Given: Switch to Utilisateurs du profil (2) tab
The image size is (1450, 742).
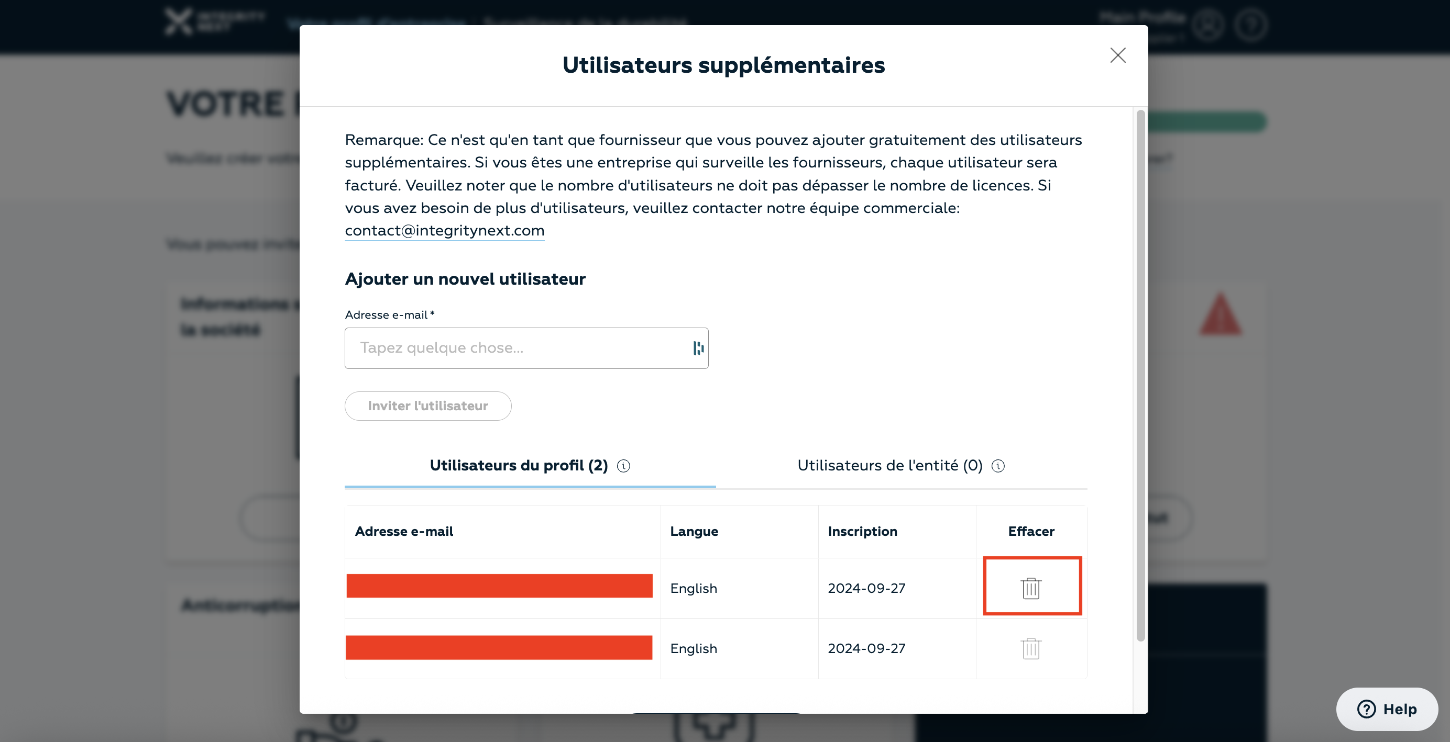Looking at the screenshot, I should click(530, 465).
